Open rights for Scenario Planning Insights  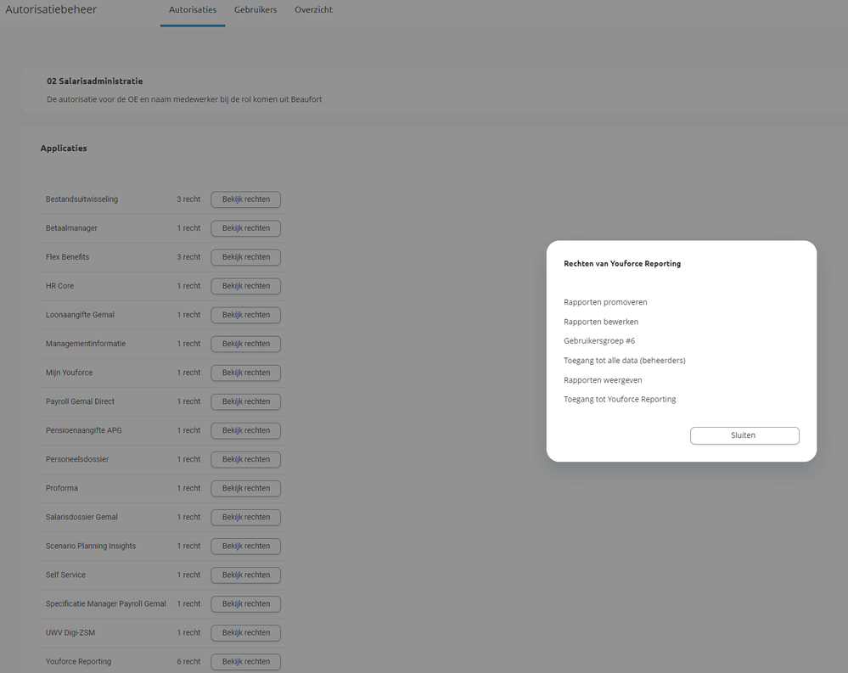click(x=245, y=546)
